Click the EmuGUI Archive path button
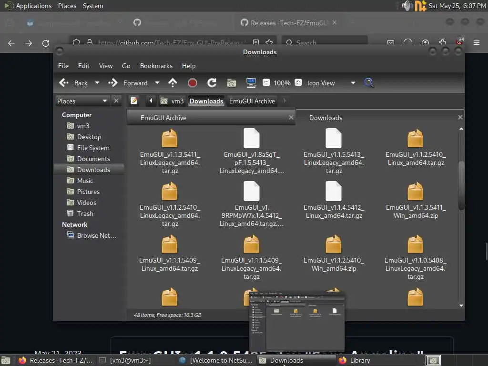Viewport: 488px width, 366px height. coord(252,101)
